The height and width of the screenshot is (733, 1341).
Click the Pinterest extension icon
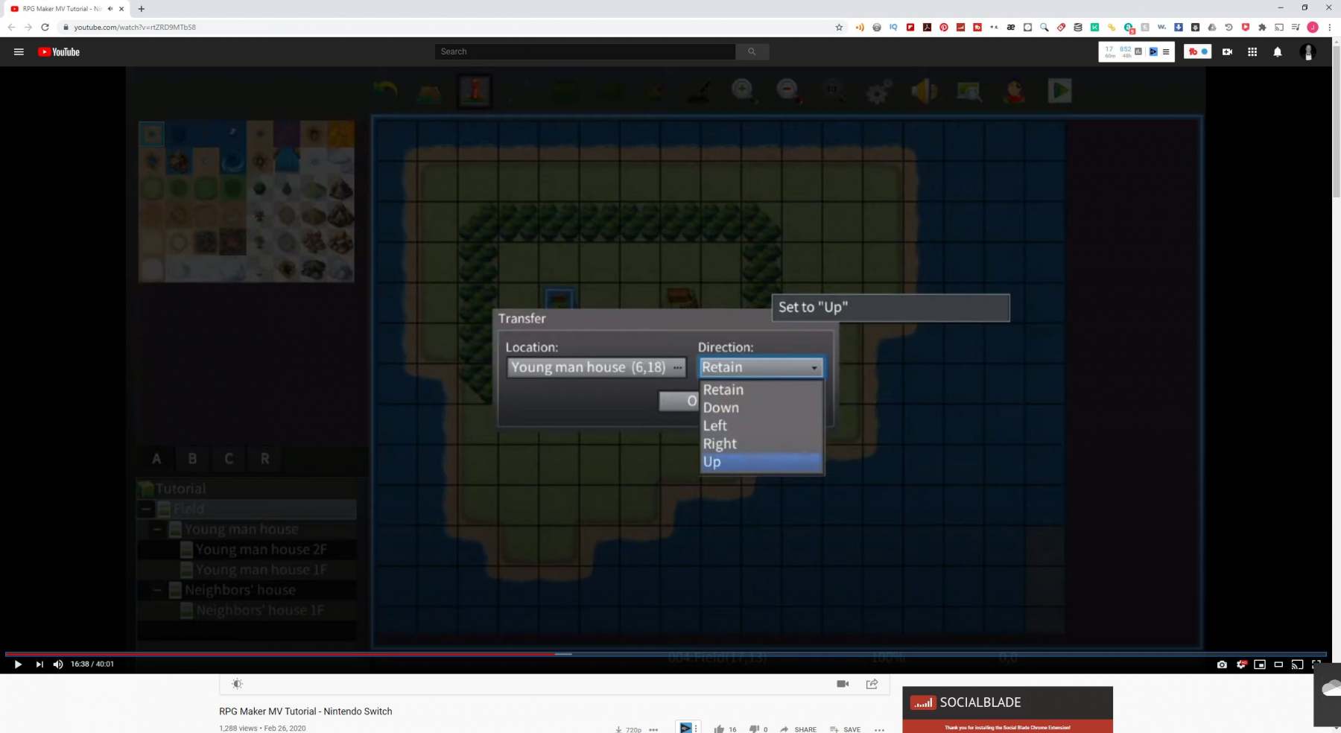(944, 28)
